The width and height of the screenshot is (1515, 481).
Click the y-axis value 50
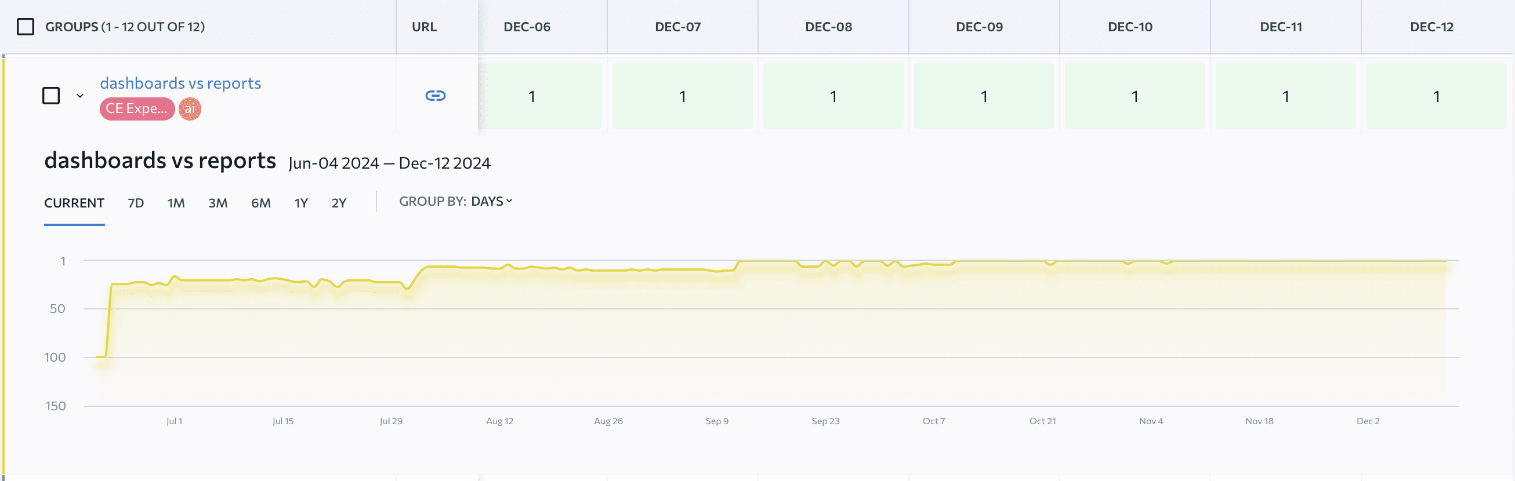pos(57,309)
